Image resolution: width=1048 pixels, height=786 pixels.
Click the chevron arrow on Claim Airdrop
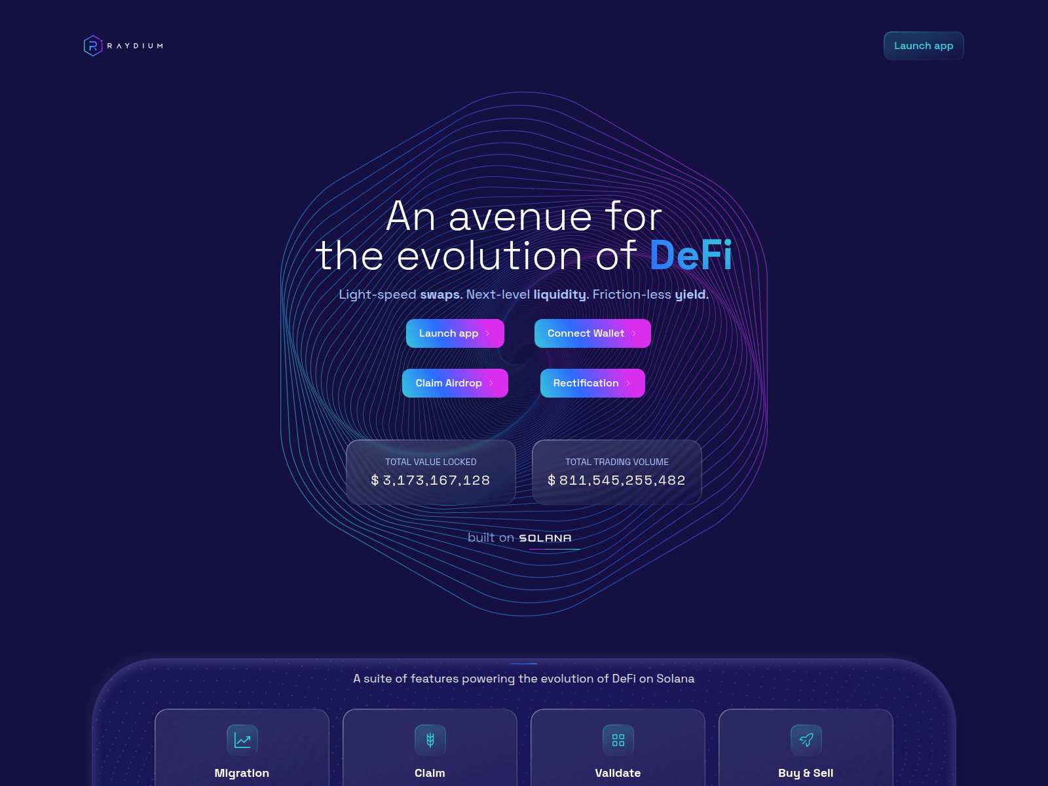[491, 383]
